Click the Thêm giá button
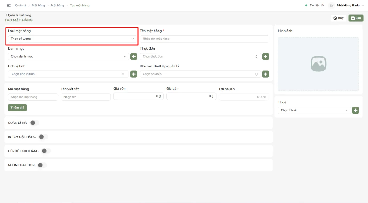368x203 pixels. click(x=17, y=108)
